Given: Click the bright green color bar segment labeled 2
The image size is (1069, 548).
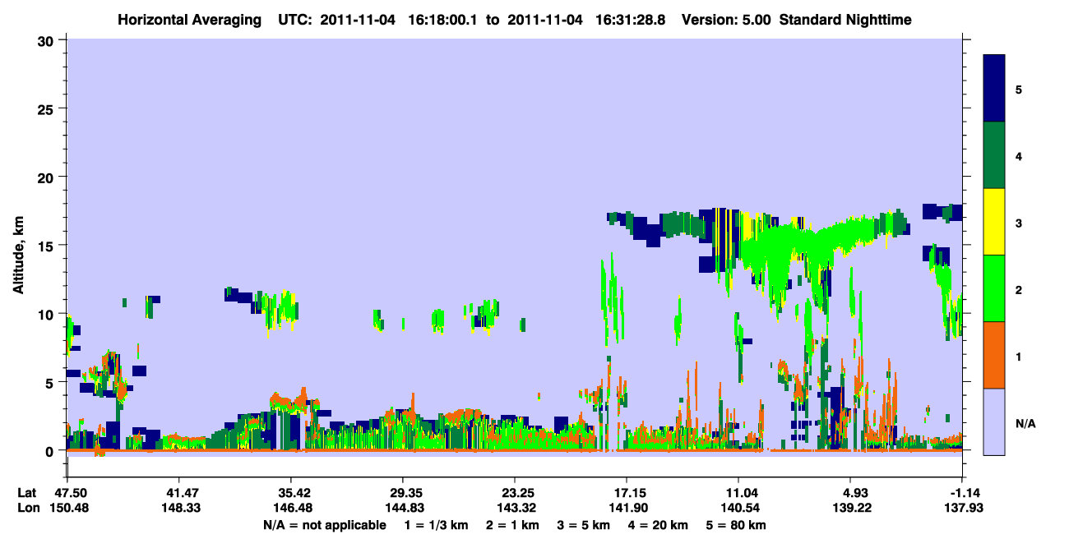Looking at the screenshot, I should pos(995,288).
